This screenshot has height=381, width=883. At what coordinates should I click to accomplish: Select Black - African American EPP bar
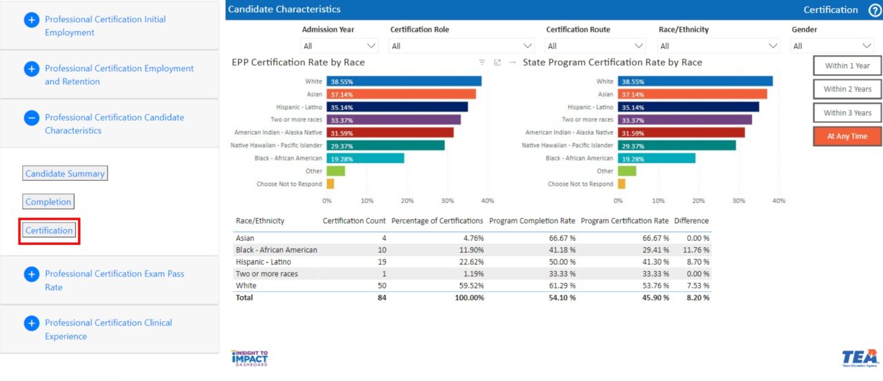(365, 158)
